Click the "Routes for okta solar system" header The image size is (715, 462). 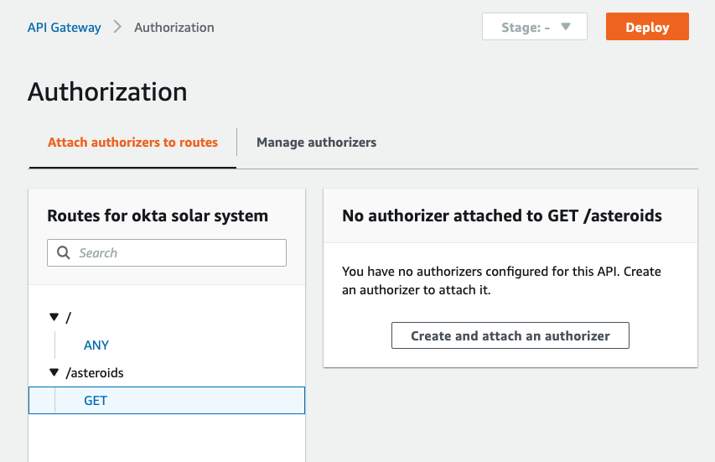[158, 215]
